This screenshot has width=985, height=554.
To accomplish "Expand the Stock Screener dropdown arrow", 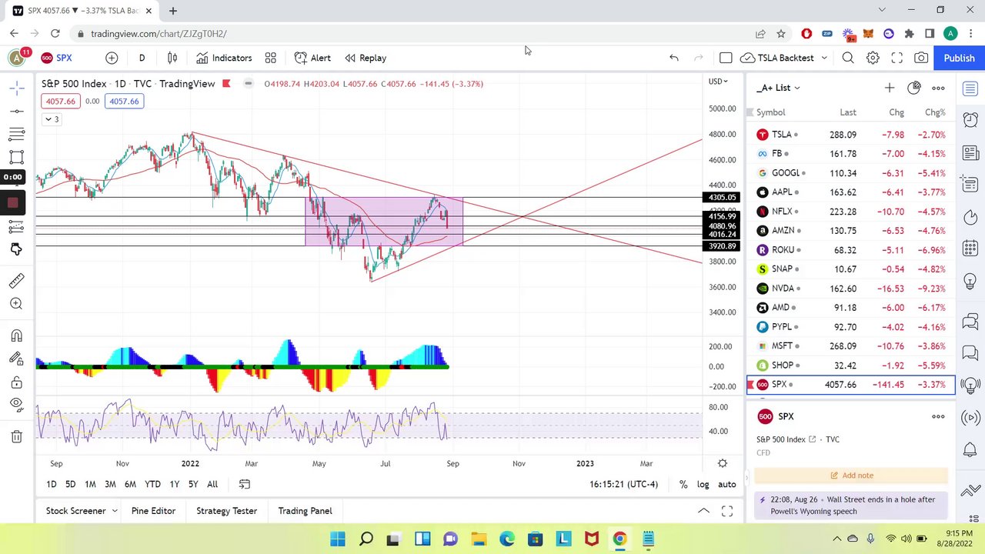I will coord(114,511).
